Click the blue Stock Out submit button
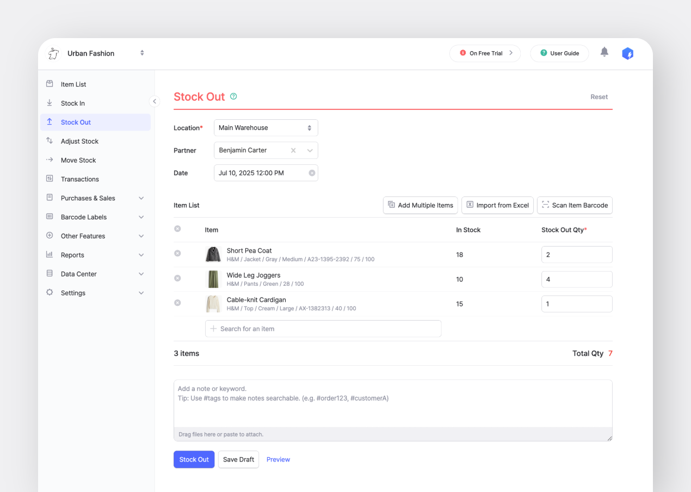Viewport: 691px width, 492px height. pos(194,459)
